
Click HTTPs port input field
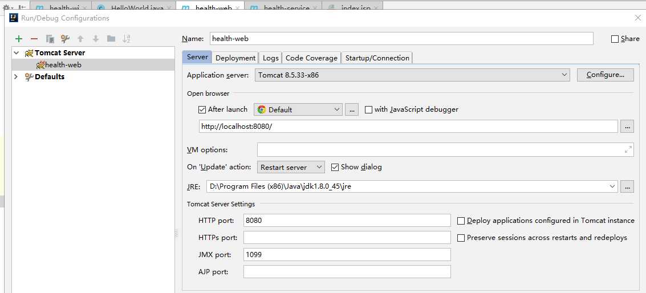[x=347, y=237]
